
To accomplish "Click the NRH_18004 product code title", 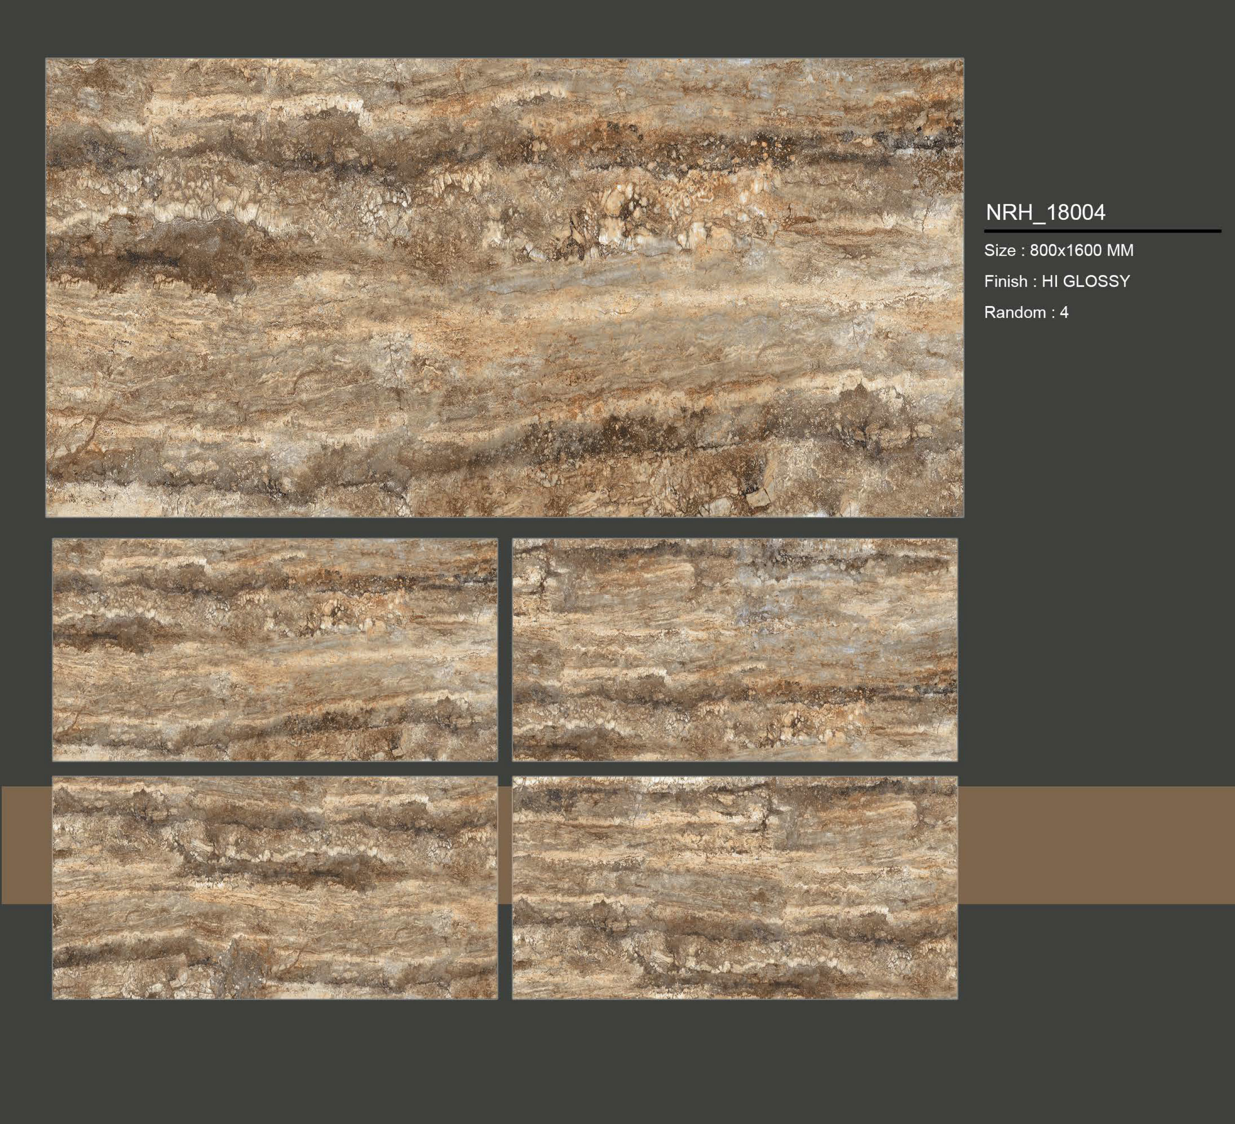I will click(1045, 213).
